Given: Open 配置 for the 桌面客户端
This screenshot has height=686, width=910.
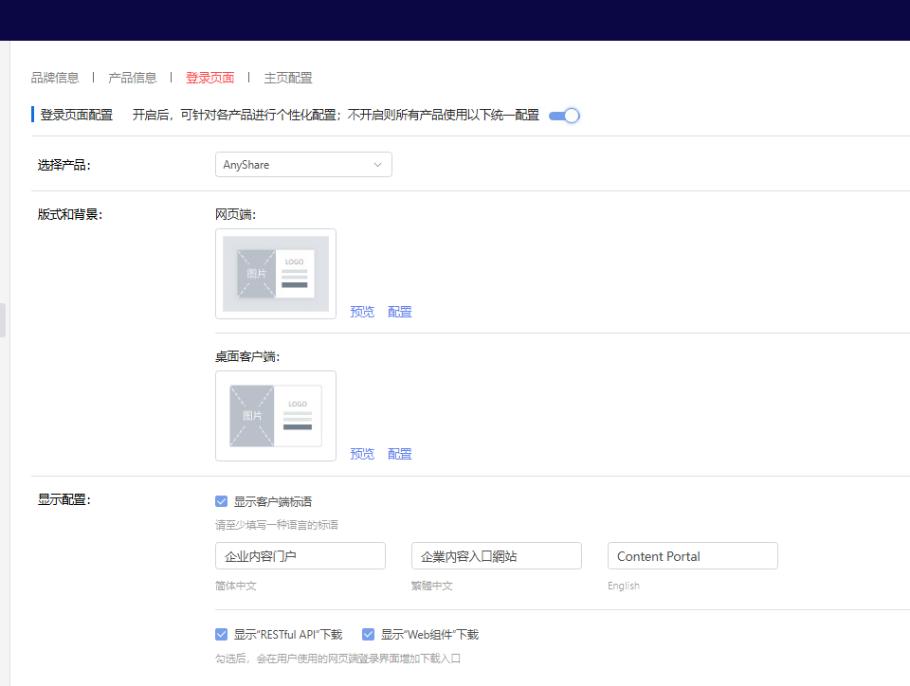Looking at the screenshot, I should coord(399,453).
